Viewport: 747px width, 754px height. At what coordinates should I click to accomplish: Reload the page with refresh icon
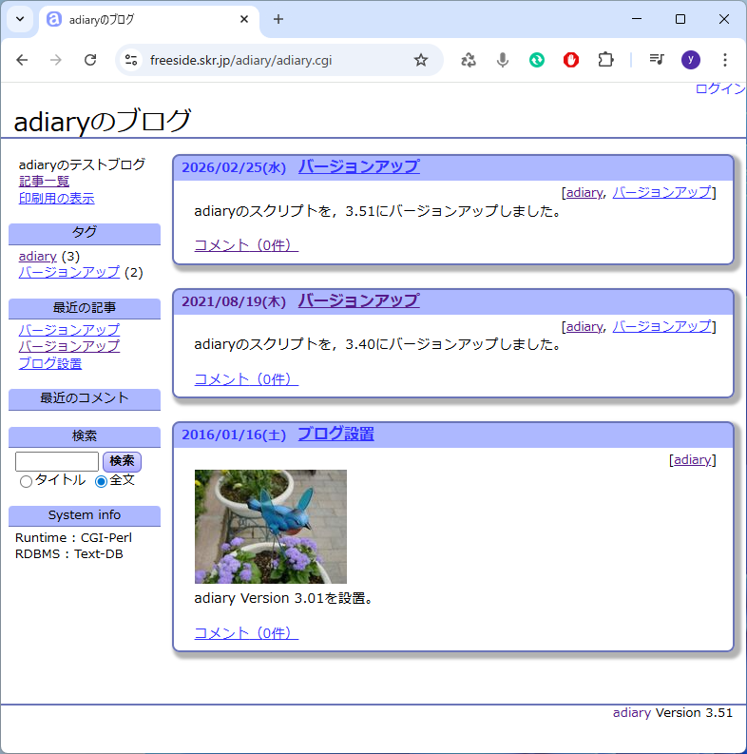(90, 60)
